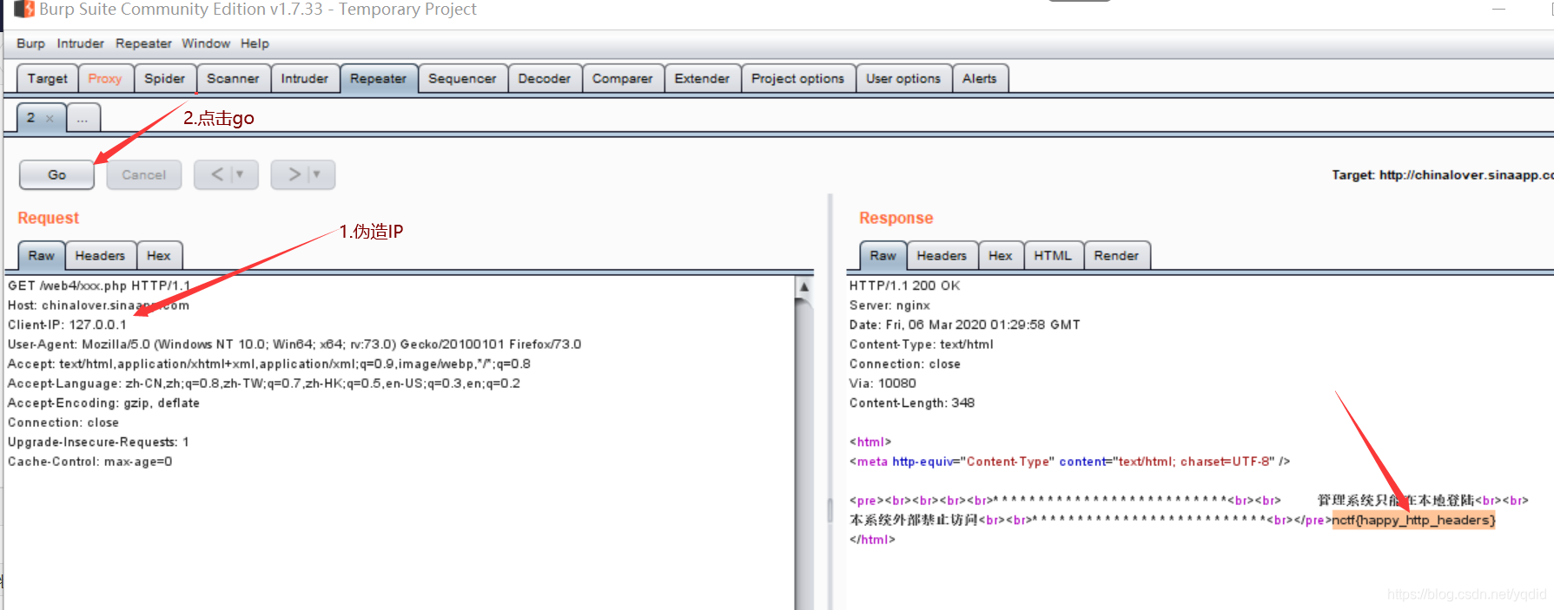Open the Repeater menu
Viewport: 1554px width, 610px height.
pos(143,43)
